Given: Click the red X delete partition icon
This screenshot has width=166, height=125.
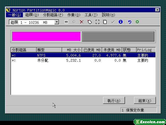Looking at the screenshot, I should (x=82, y=22).
